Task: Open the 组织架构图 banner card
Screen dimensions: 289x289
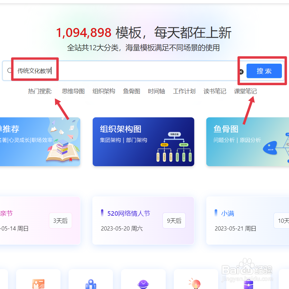Action: [144, 142]
